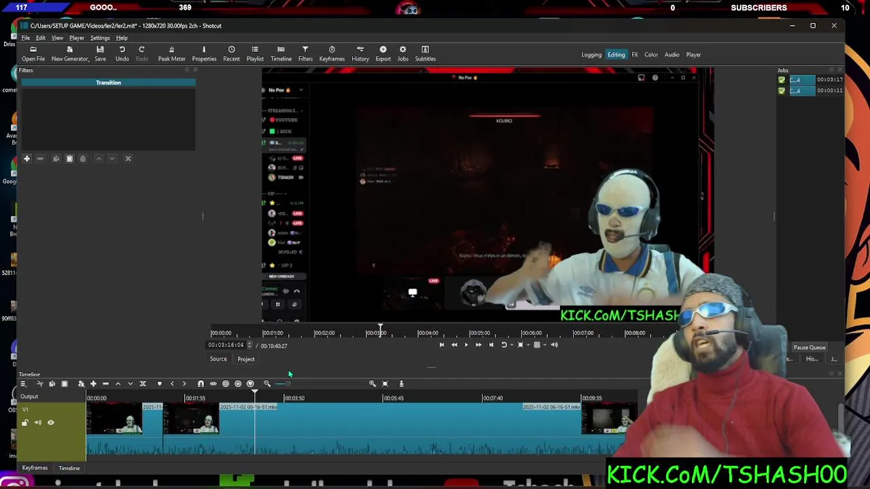Image resolution: width=870 pixels, height=489 pixels.
Task: Open the New Generator toolbar dropdown
Action: [x=70, y=54]
